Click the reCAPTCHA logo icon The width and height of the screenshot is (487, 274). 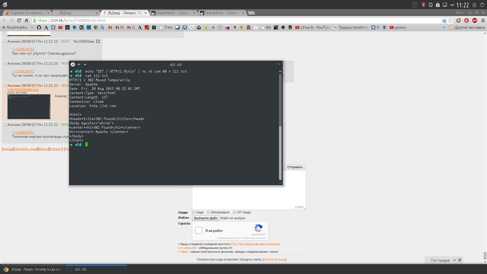click(x=258, y=228)
